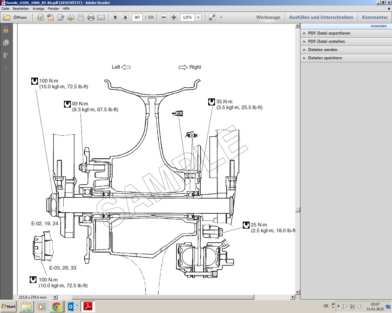
Task: Toggle full-screen reading mode icon
Action: [x=212, y=17]
